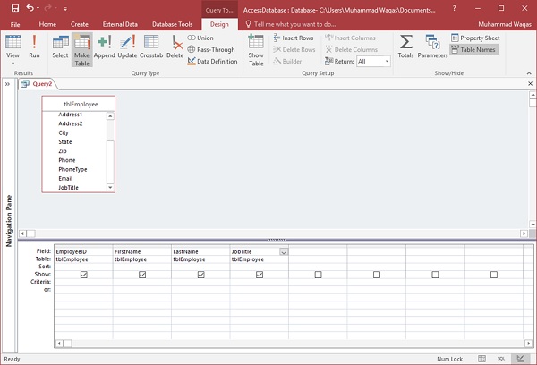The image size is (537, 365).
Task: Open the Database Tools tab
Action: click(x=173, y=24)
